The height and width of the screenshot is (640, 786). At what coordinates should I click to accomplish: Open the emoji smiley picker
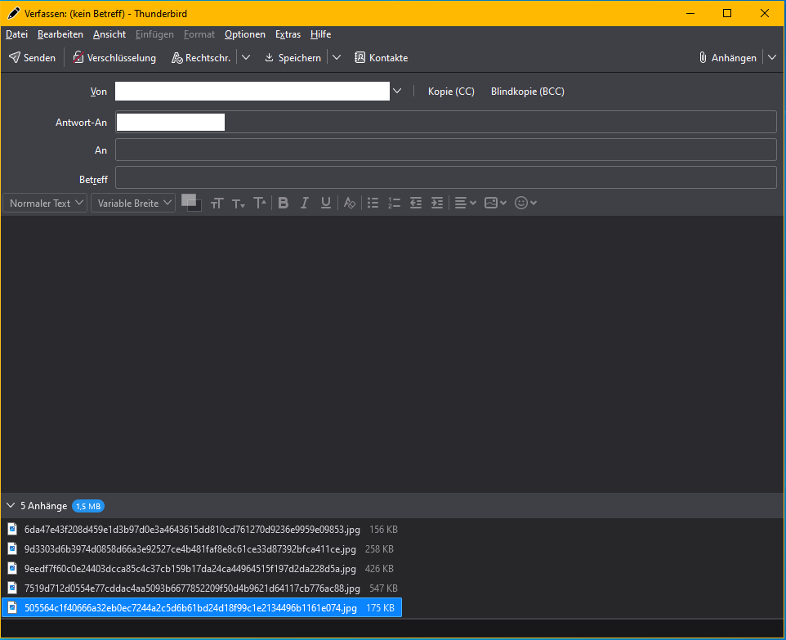tap(525, 203)
